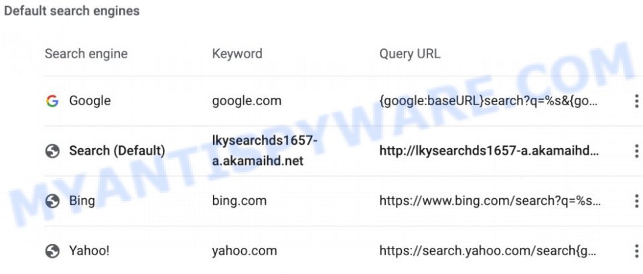643x274 pixels.
Task: Click the Google baseURL query URL
Action: [488, 101]
